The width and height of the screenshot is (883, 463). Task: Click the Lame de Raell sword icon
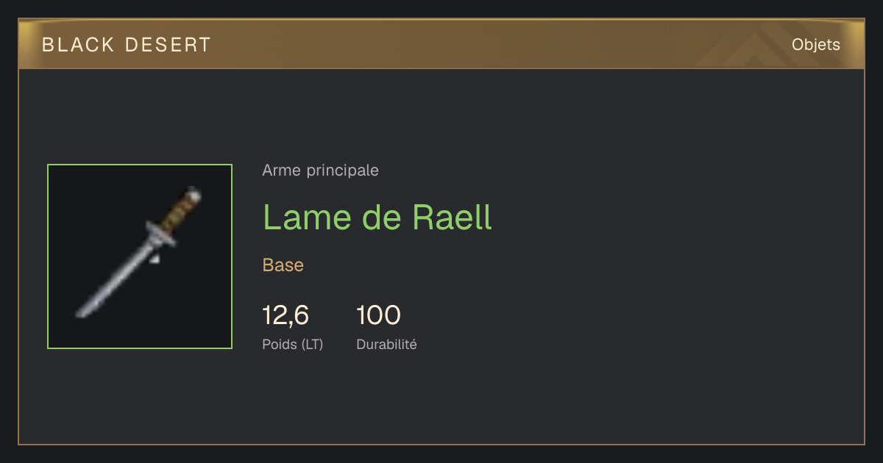pos(140,254)
